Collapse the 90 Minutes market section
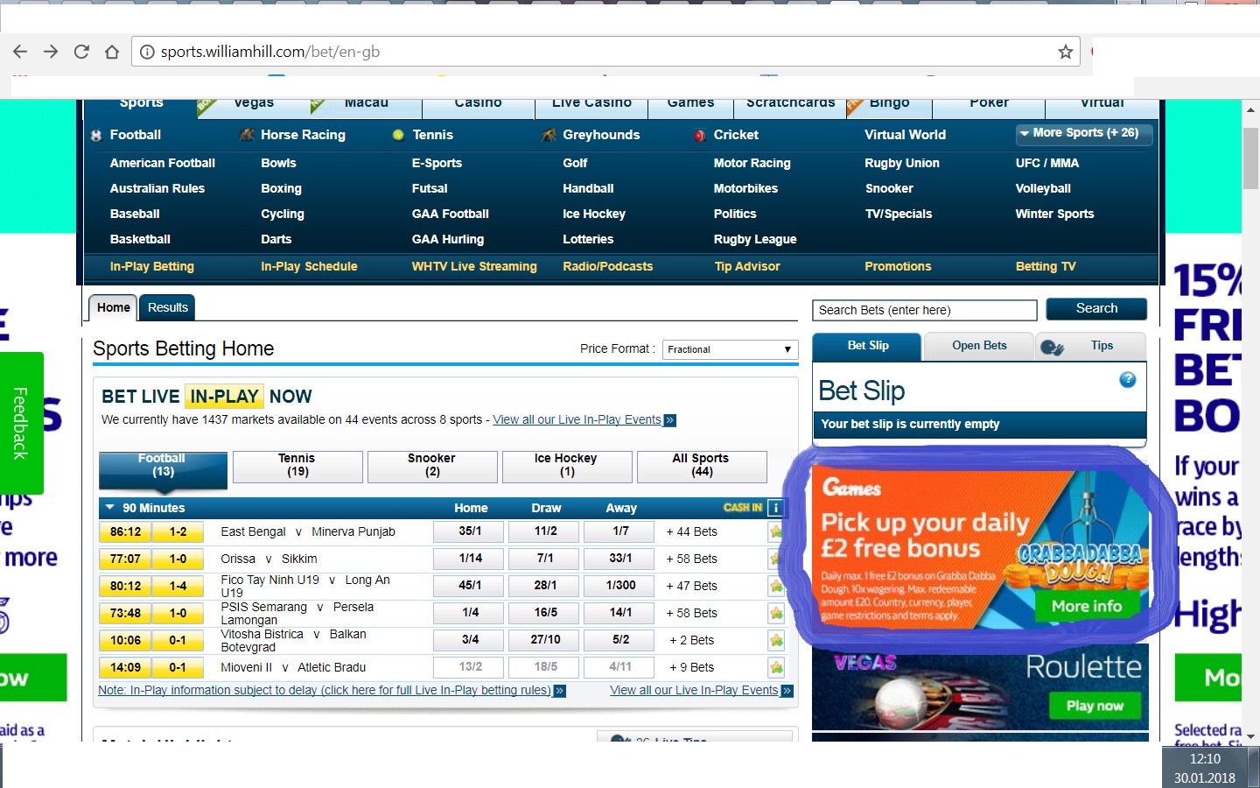Viewport: 1260px width, 788px height. [x=110, y=508]
